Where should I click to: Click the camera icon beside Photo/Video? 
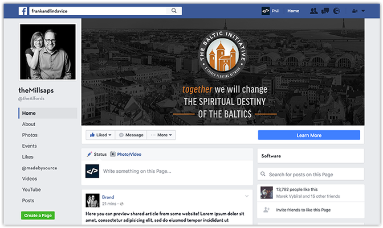click(x=113, y=154)
